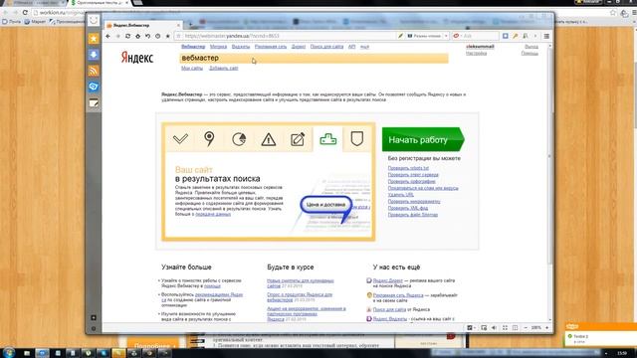
Task: Open the 'Рекламная сеть' service link
Action: 271,47
